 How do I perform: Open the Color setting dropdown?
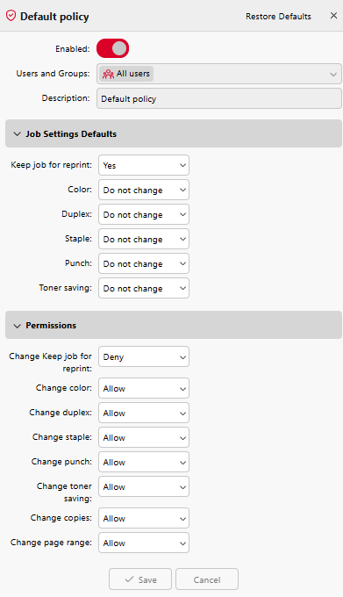tap(144, 190)
